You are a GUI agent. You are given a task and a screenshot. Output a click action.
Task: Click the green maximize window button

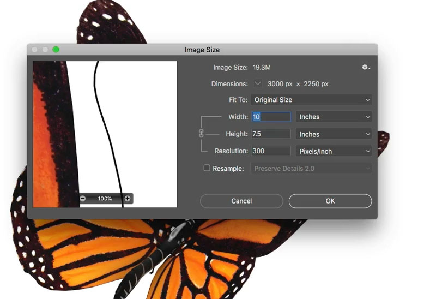pyautogui.click(x=56, y=50)
